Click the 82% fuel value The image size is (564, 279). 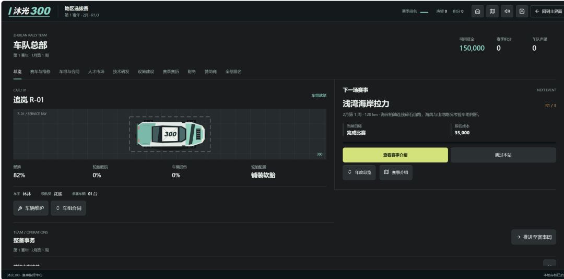point(19,176)
